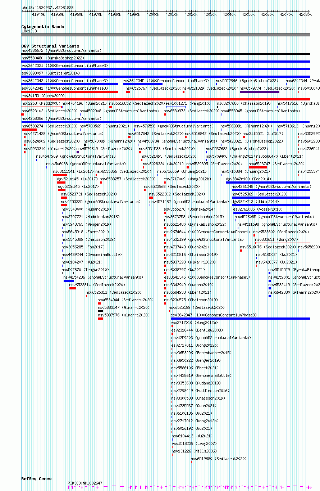Open esv2717009 (Wong2012b) variant
320x491 pixels.
[188, 179]
